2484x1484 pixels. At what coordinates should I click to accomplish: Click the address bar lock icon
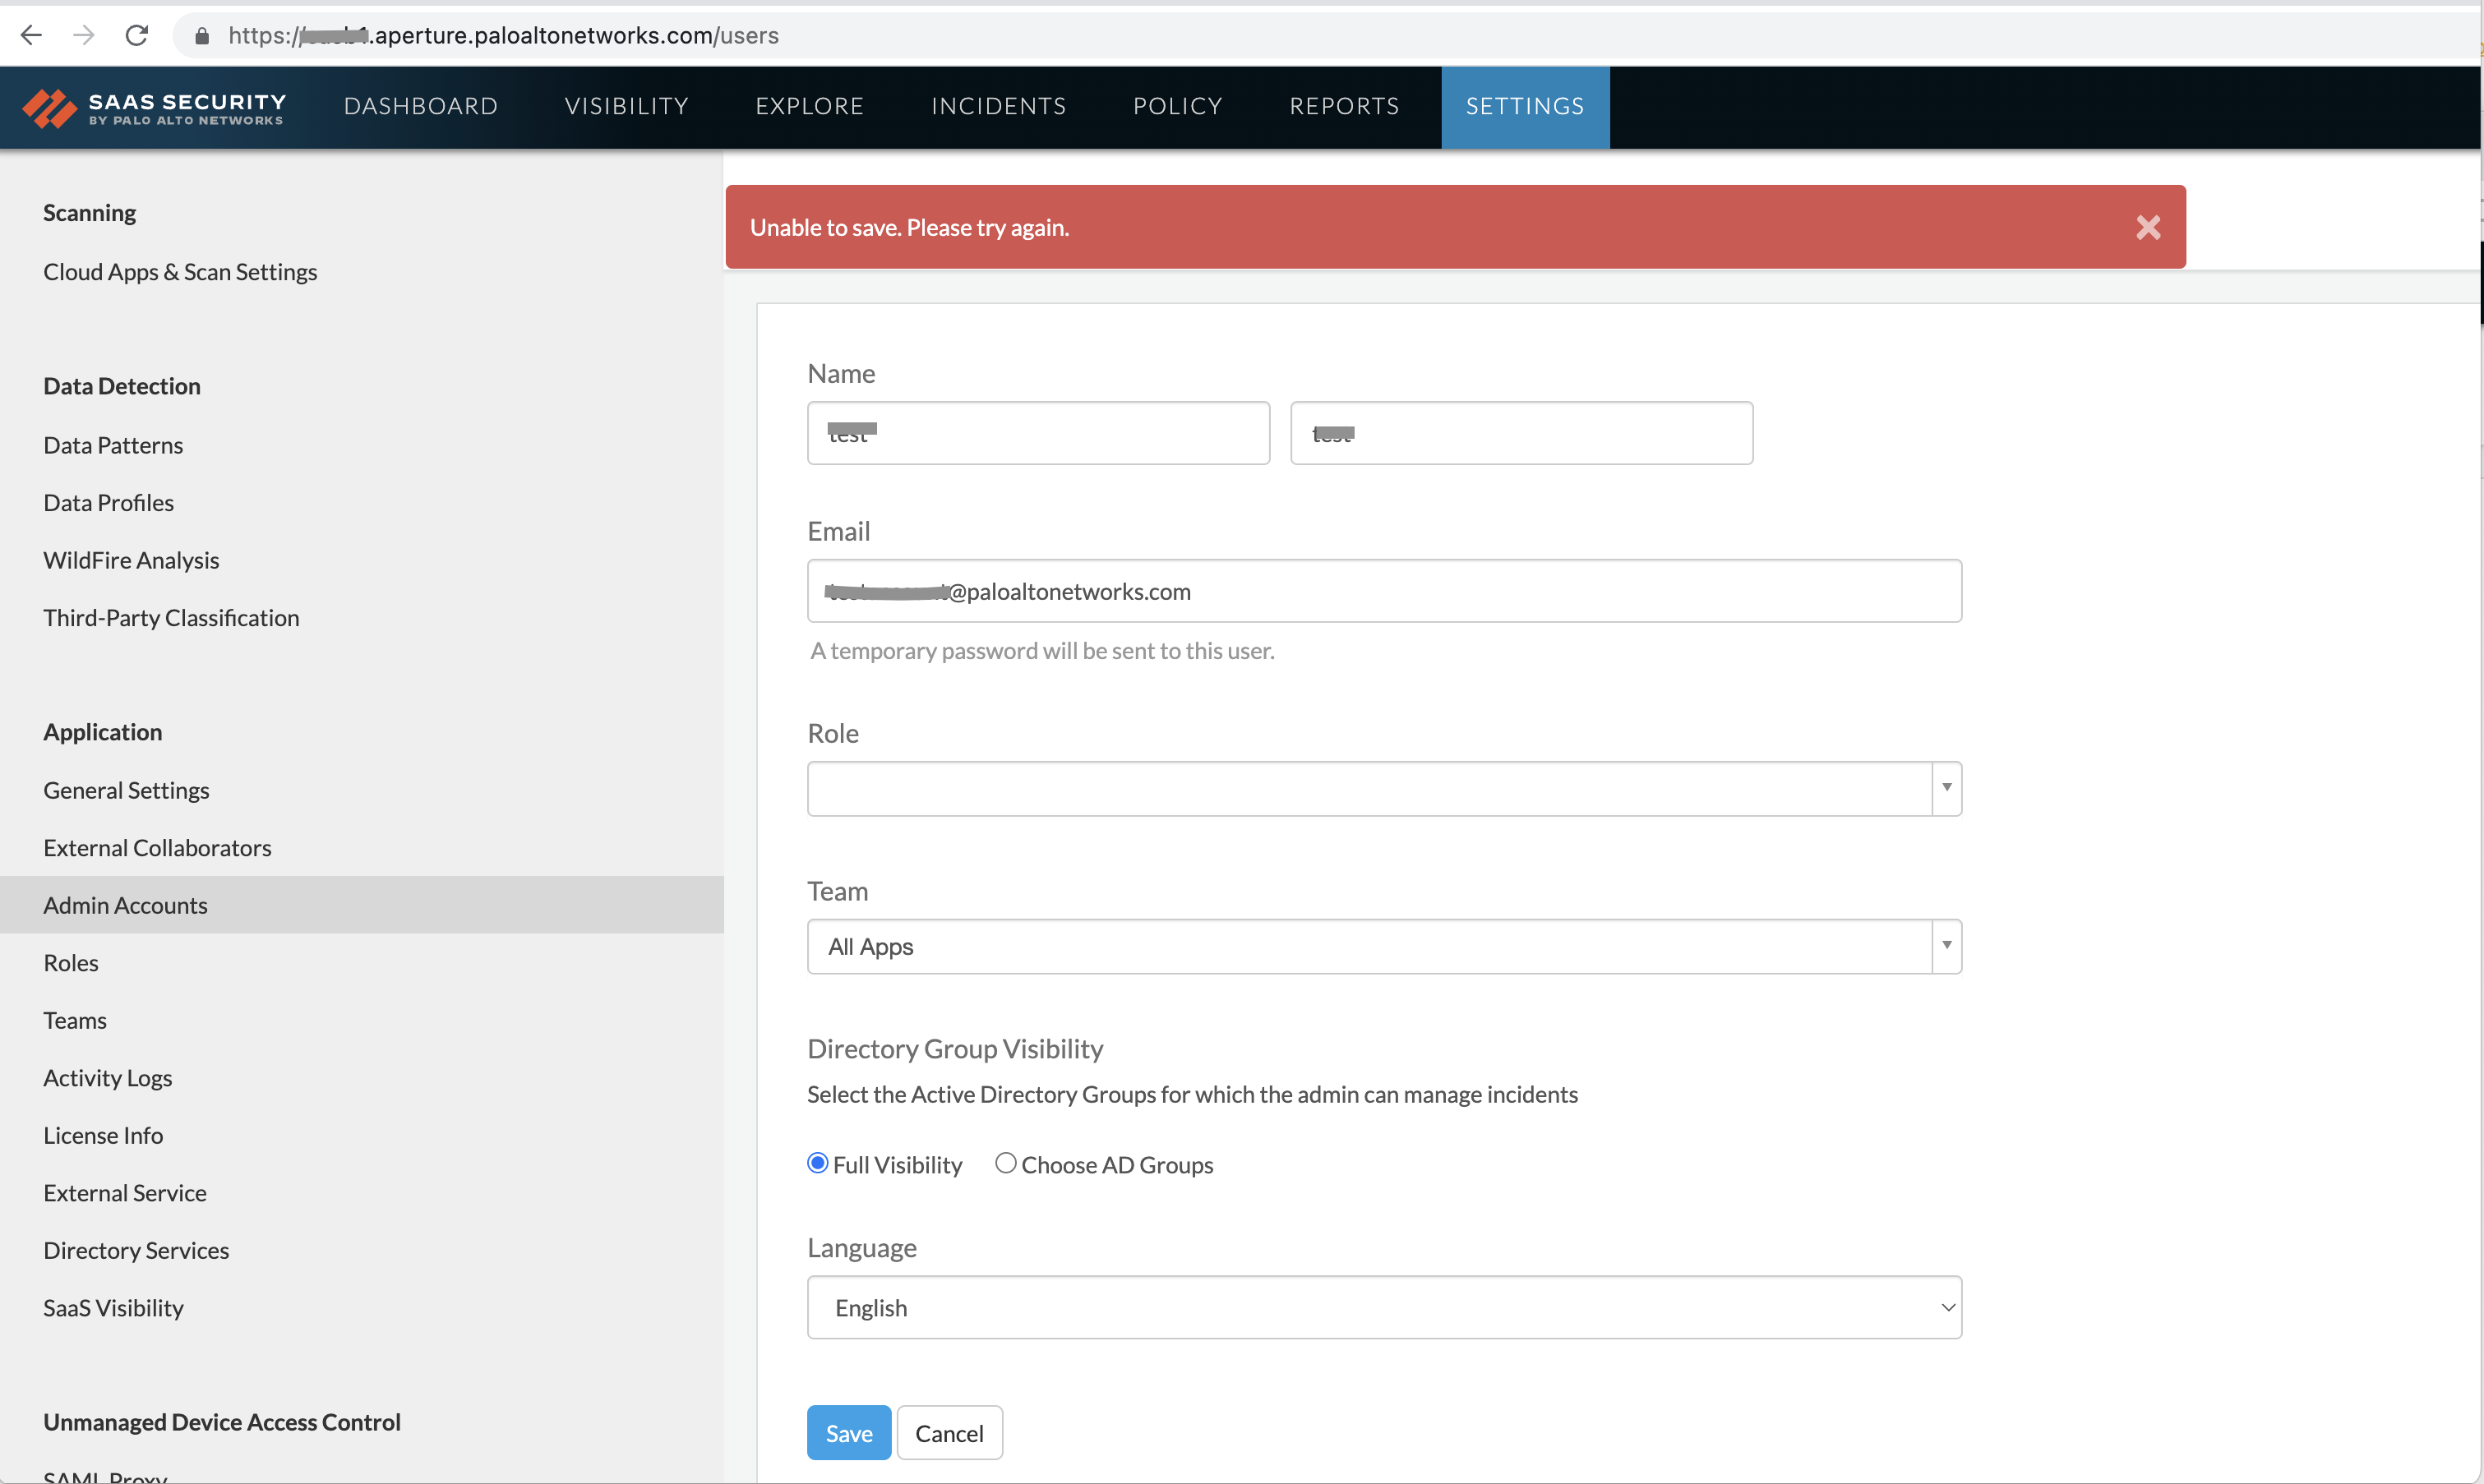[202, 36]
